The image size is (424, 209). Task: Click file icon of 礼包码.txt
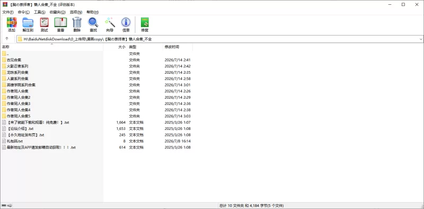point(4,141)
